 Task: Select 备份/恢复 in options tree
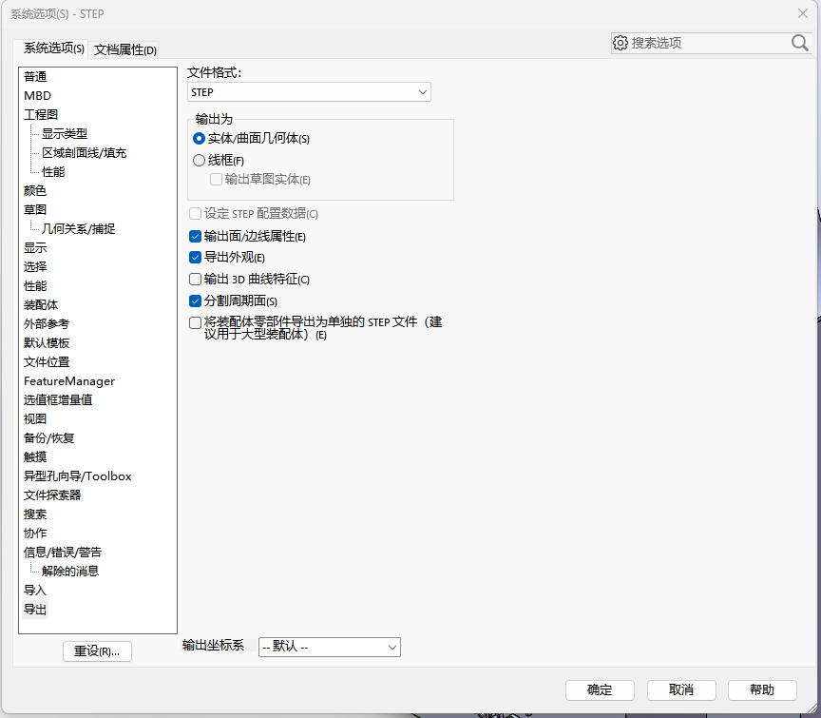point(49,438)
